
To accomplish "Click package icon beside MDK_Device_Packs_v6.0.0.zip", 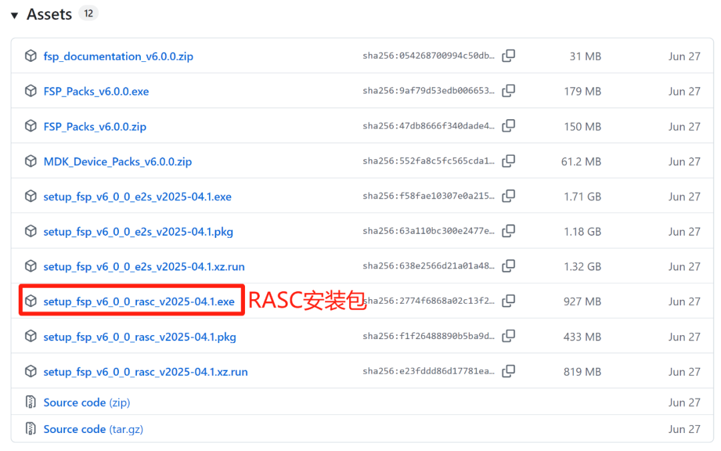I will click(31, 161).
